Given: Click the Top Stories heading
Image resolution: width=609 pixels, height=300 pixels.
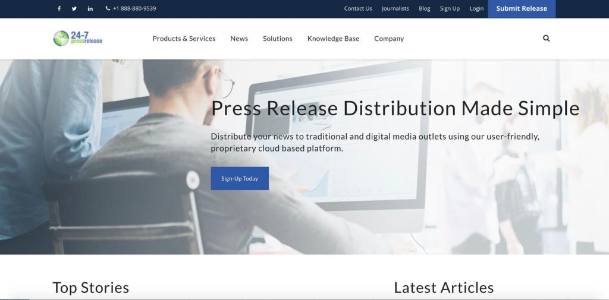Looking at the screenshot, I should [x=90, y=288].
